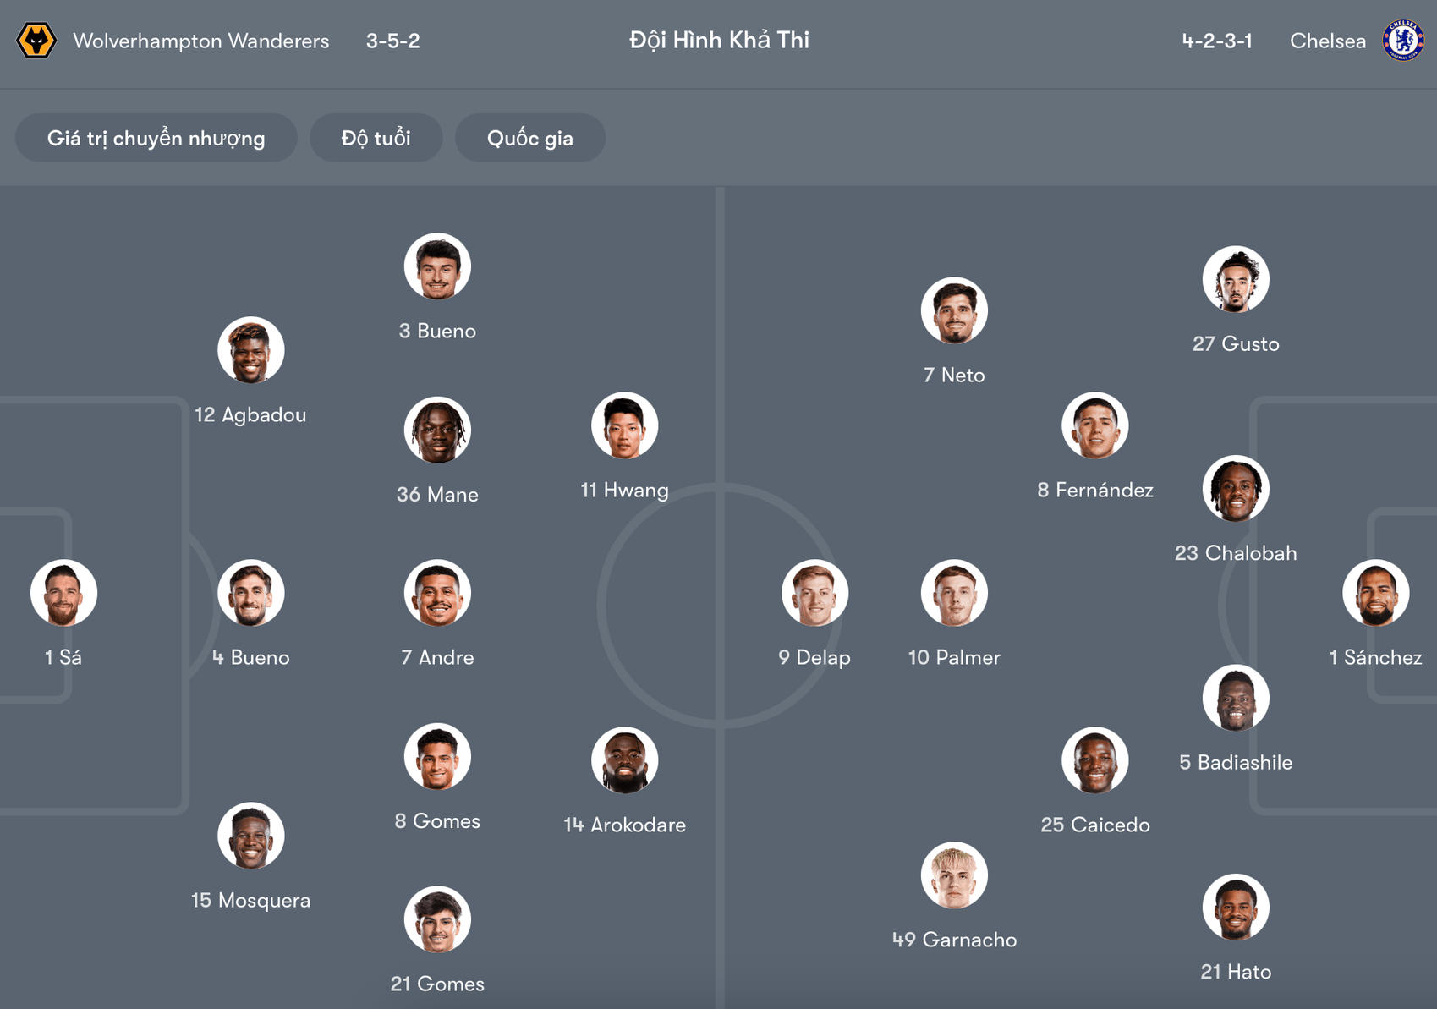Click the 3-5-2 formation label

(392, 40)
